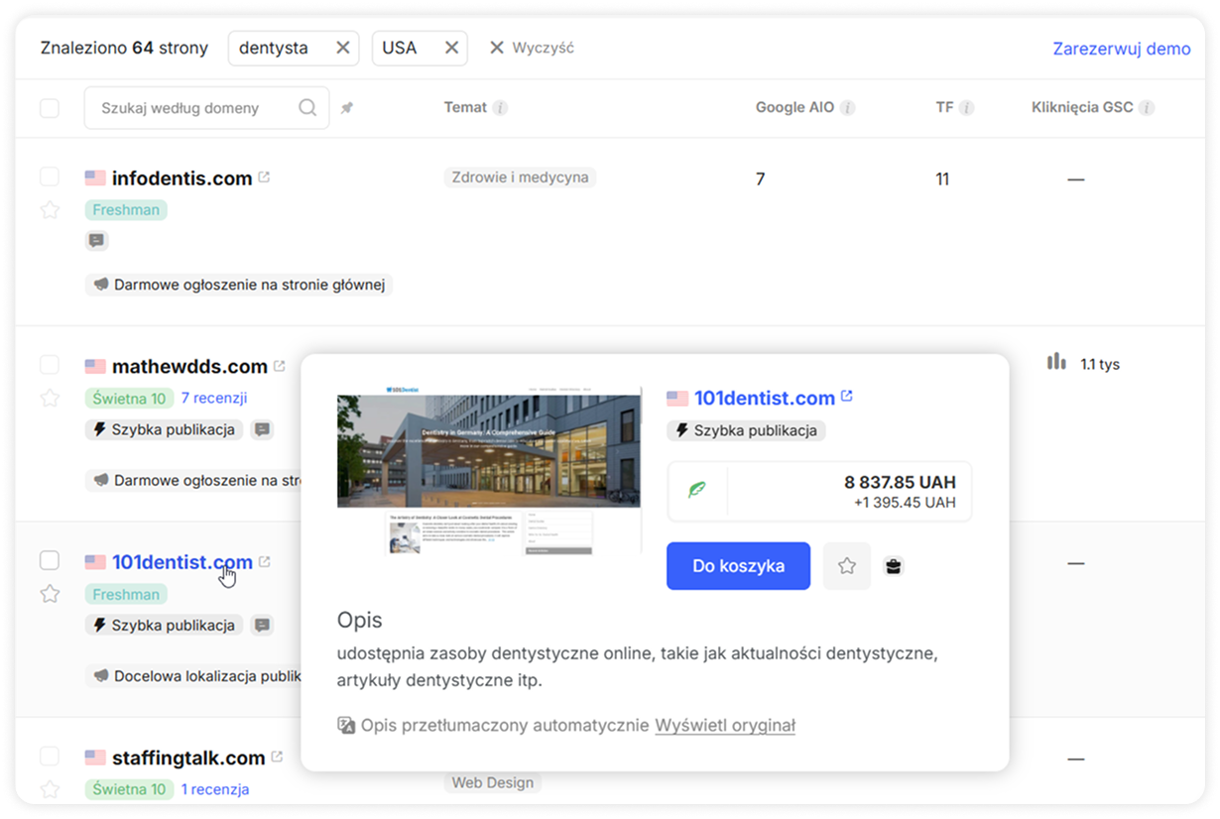Click the star favorite button in popup
1220x819 pixels.
point(846,566)
